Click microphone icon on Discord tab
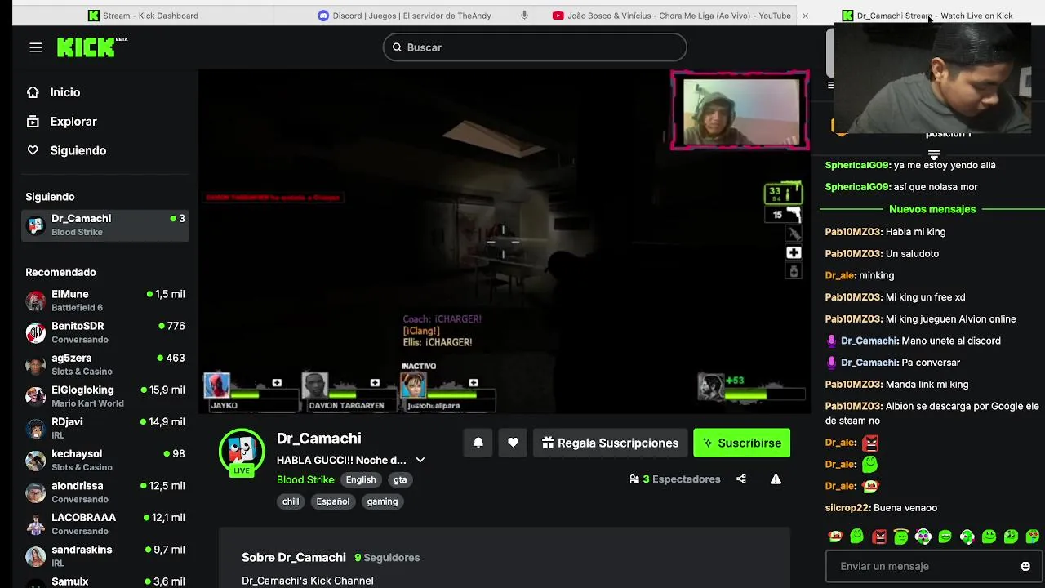This screenshot has height=588, width=1045. (x=524, y=16)
